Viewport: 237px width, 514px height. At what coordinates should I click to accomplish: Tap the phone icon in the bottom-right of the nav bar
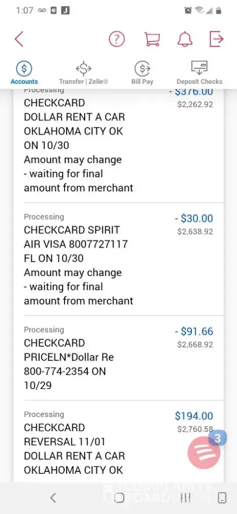click(x=222, y=498)
